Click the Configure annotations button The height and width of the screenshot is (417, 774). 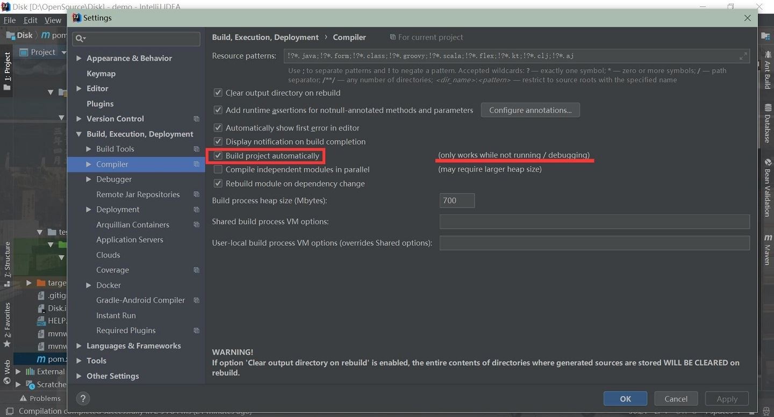tap(530, 110)
